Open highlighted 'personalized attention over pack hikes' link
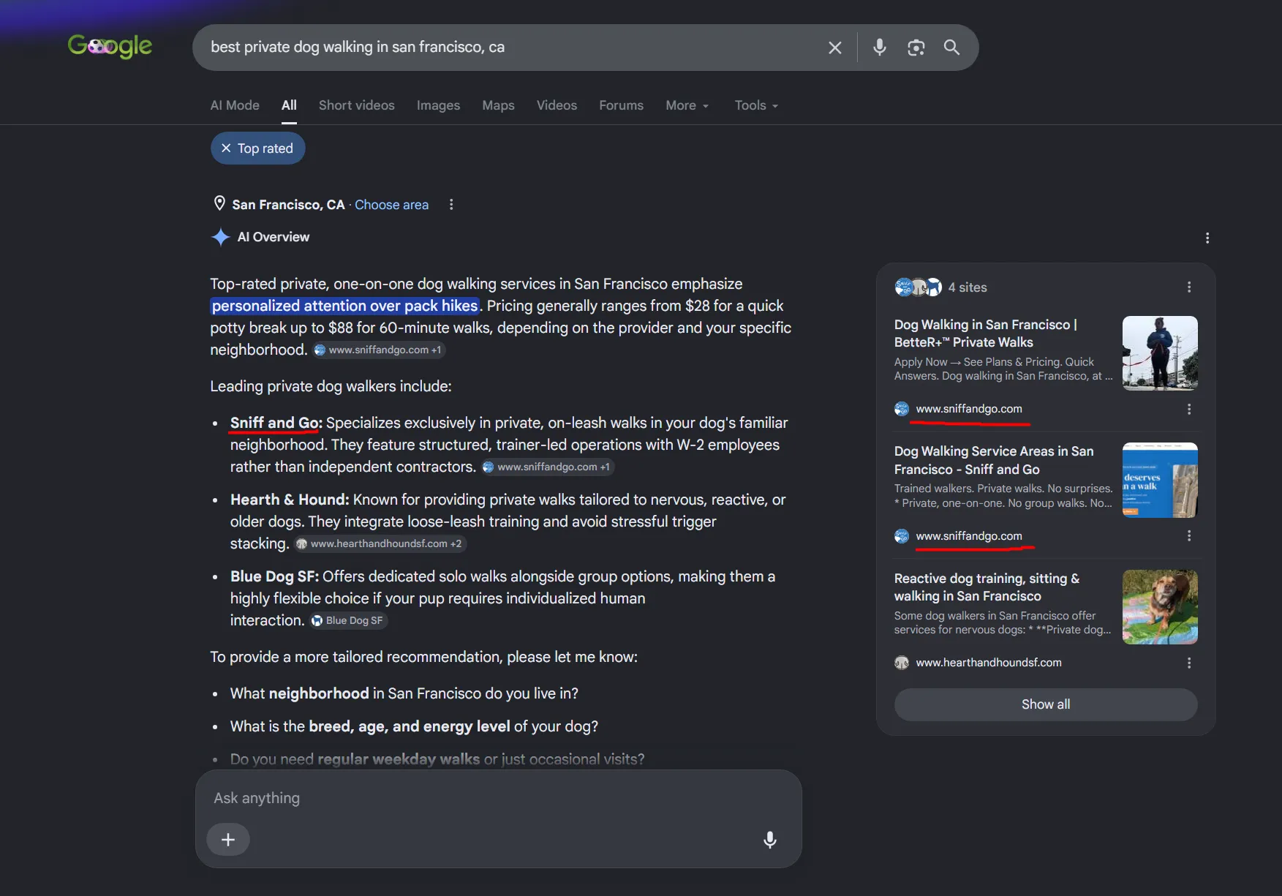 344,306
